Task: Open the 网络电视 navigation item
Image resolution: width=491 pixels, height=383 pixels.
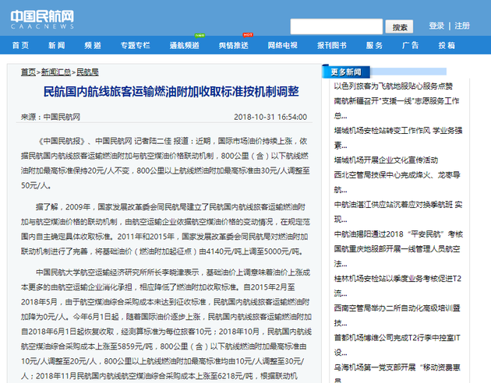Action: 282,45
